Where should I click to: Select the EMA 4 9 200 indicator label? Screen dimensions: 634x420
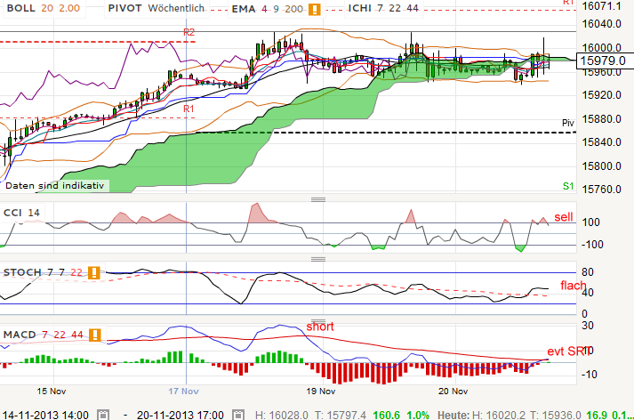[268, 9]
